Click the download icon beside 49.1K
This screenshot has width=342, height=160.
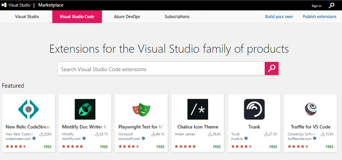(153, 134)
